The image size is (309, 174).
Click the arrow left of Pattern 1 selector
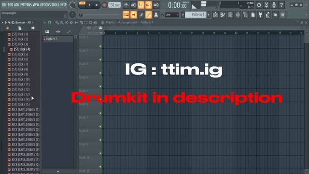[x=183, y=14]
